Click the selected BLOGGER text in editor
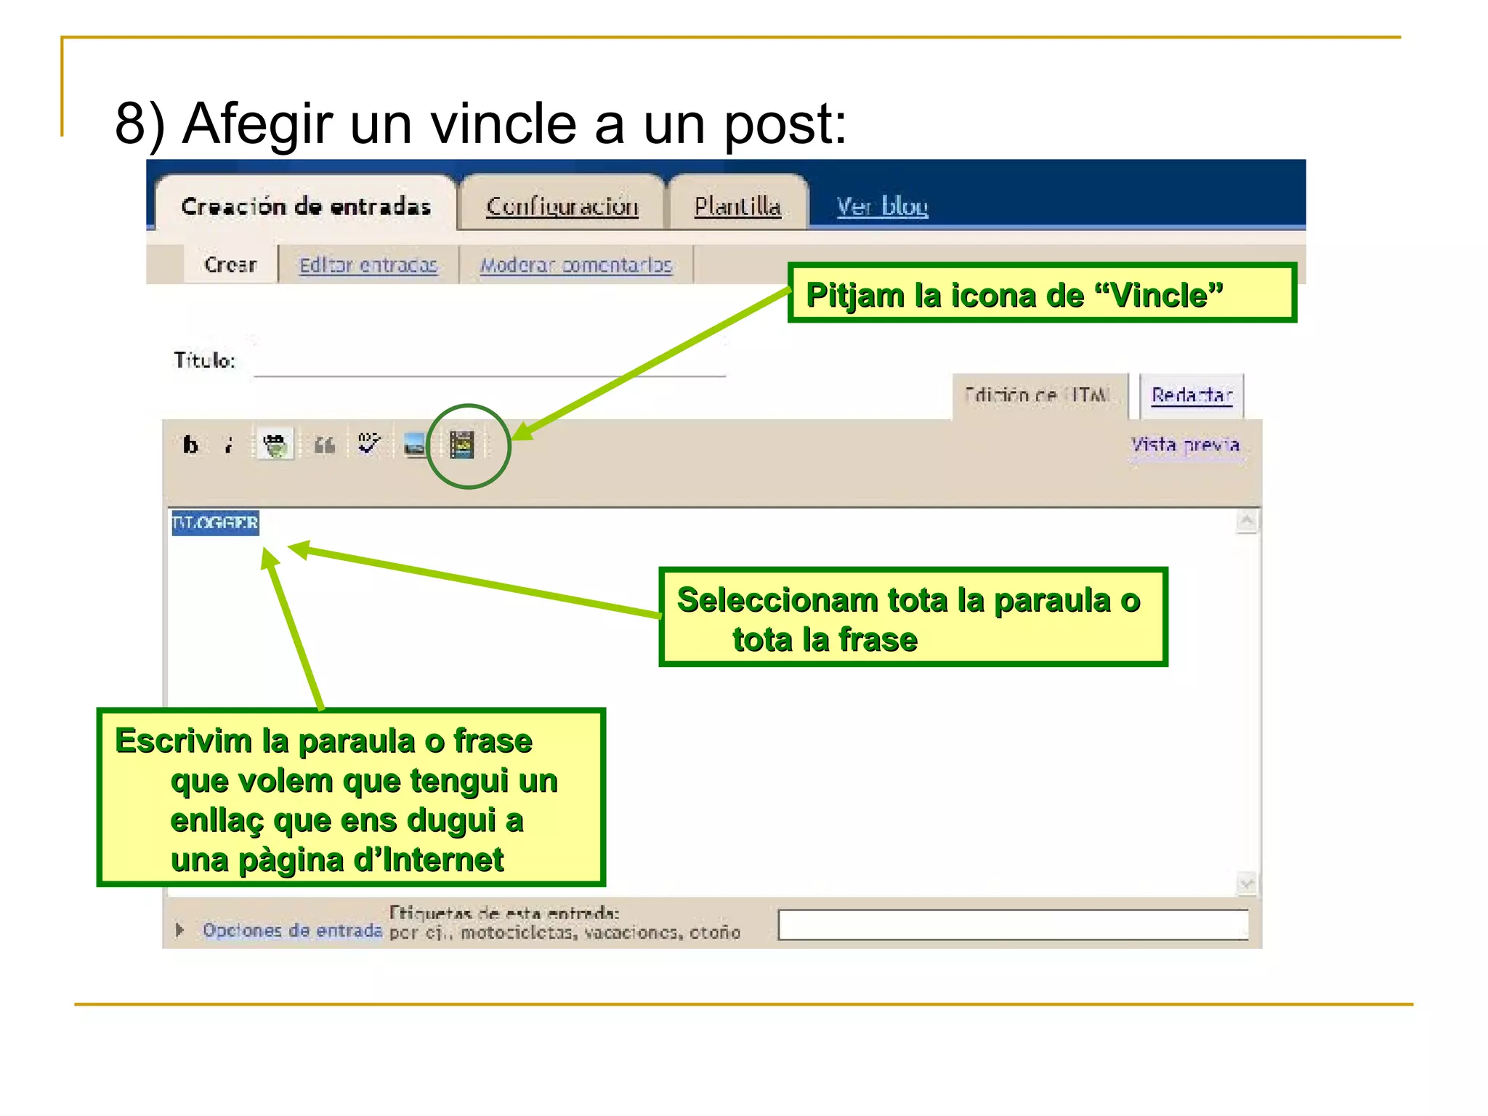The width and height of the screenshot is (1488, 1116). (x=215, y=522)
